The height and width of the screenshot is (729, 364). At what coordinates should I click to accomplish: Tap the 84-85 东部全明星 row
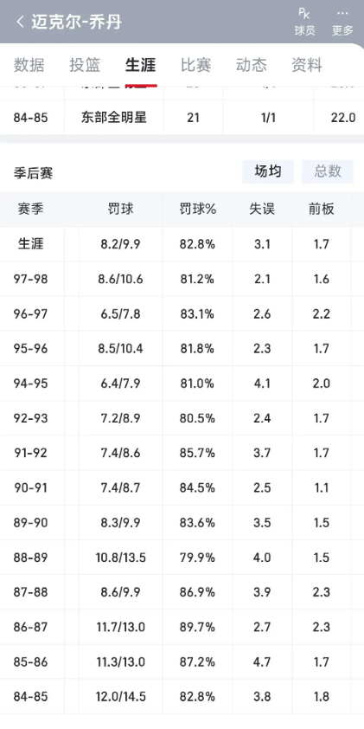182,117
